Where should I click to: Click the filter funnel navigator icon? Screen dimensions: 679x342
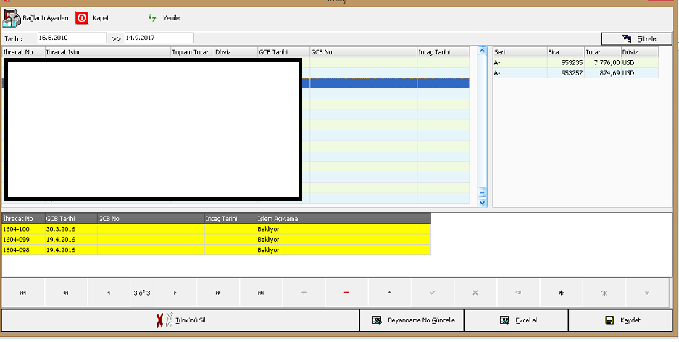tap(647, 293)
